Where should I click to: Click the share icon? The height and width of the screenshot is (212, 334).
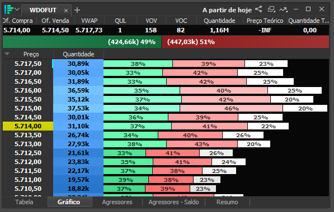pos(258,9)
